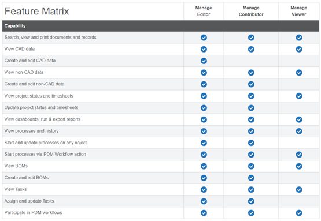Screen dimensions: 321x221
Task: Click 'View processes and history' label
Action: 32,131
